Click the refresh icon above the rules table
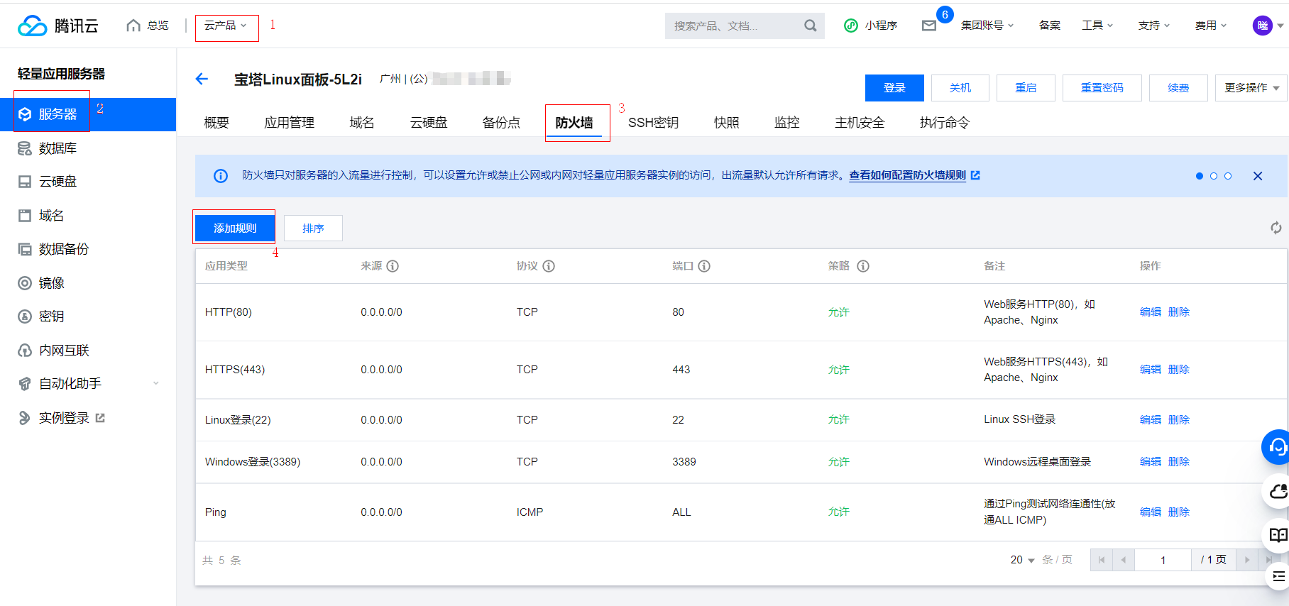The width and height of the screenshot is (1289, 606). [x=1276, y=228]
